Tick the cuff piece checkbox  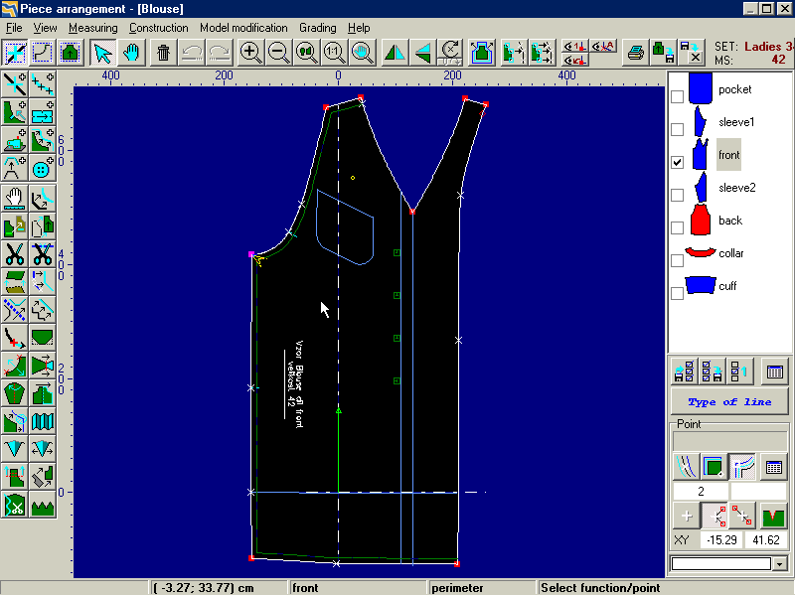[677, 293]
